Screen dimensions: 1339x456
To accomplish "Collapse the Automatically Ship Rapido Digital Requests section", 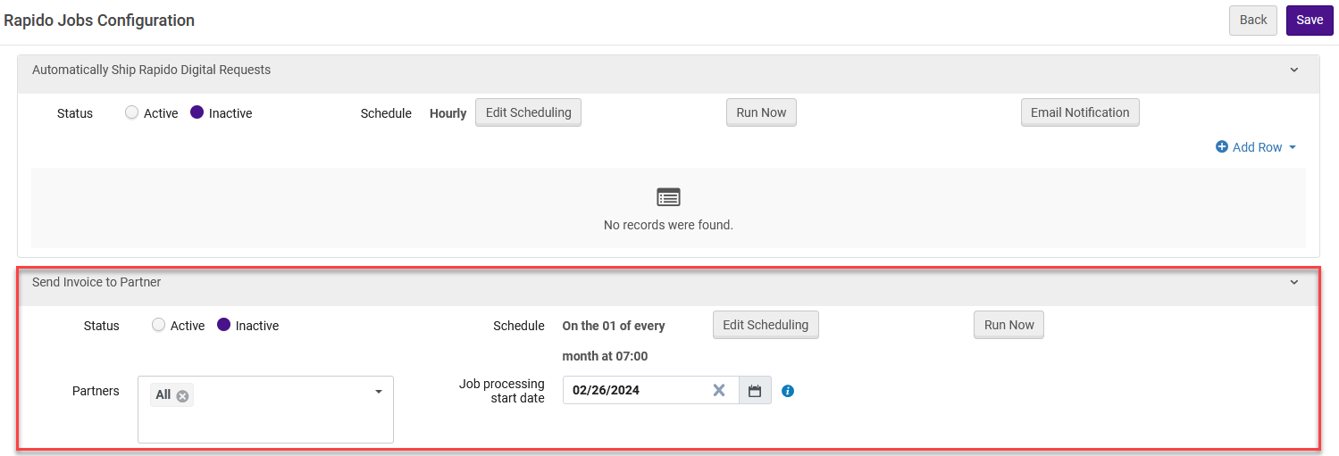I will (1293, 70).
